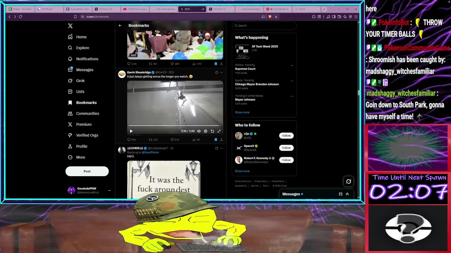The image size is (451, 253).
Task: Click the X logo in the sidebar
Action: 70,26
